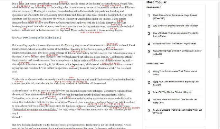The width and height of the screenshot is (220, 129).
Task: Click the 'FROM WORLD' section heading
Action: pyautogui.click(x=154, y=7)
